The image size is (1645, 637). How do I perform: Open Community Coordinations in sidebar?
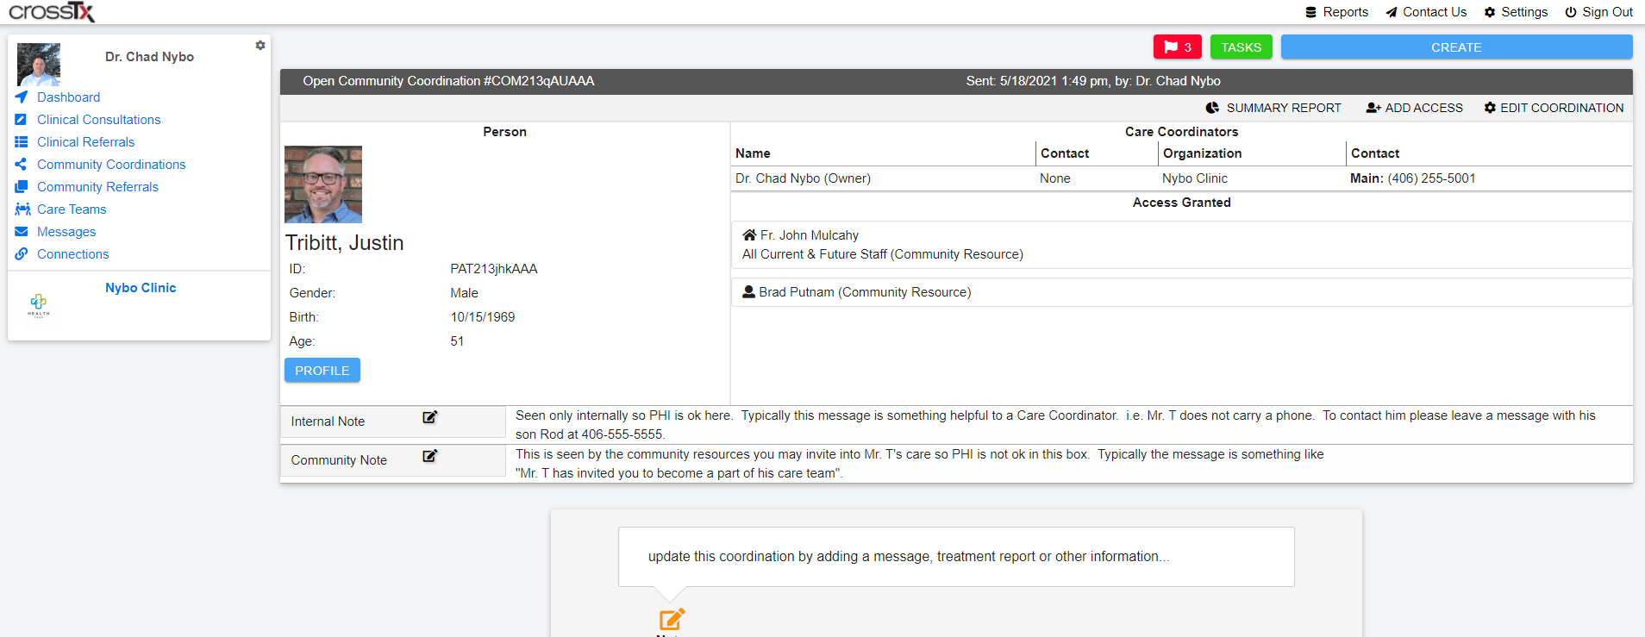pyautogui.click(x=111, y=165)
